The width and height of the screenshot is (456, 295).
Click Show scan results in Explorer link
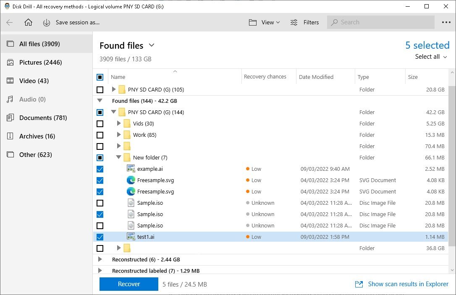(408, 284)
